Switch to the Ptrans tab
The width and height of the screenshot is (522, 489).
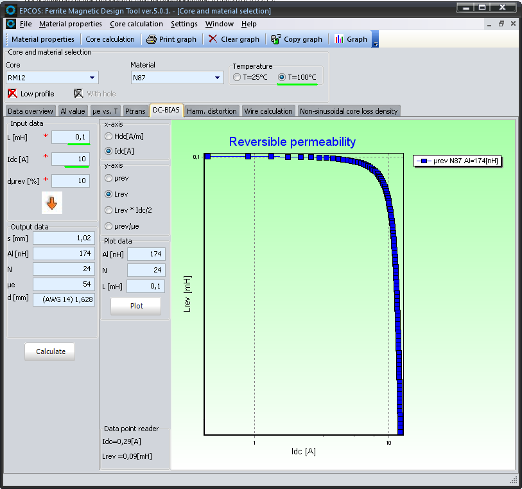click(x=135, y=111)
